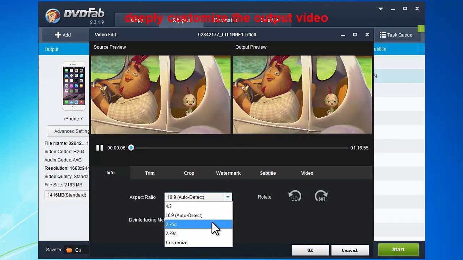Pause the video preview playback
Screen dimensions: 463x260
click(x=100, y=148)
